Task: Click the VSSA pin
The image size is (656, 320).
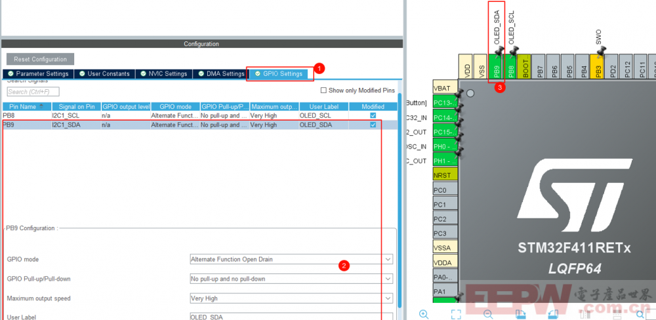Action: tap(445, 247)
